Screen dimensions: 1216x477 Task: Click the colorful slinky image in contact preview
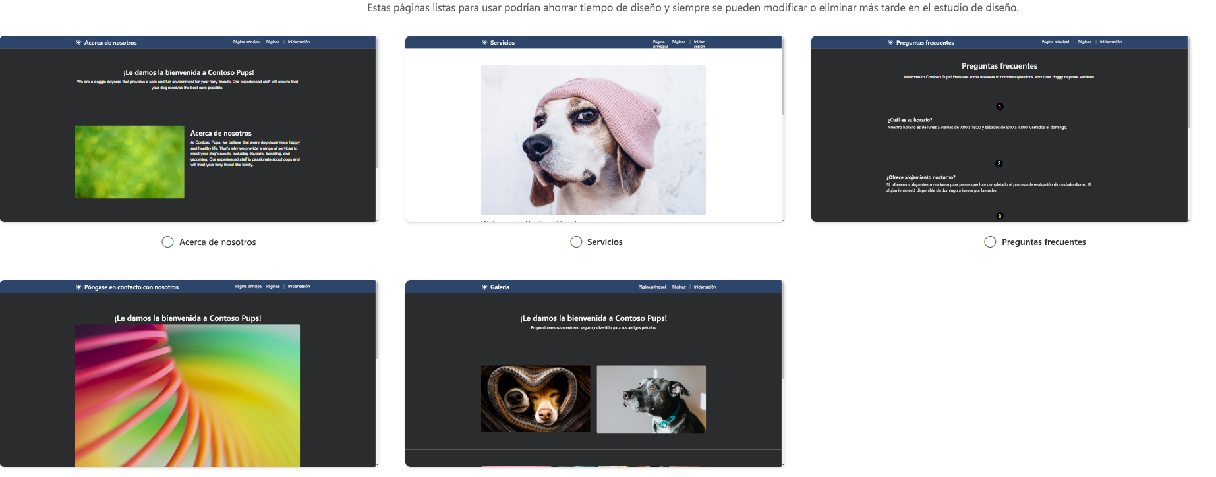(x=187, y=395)
